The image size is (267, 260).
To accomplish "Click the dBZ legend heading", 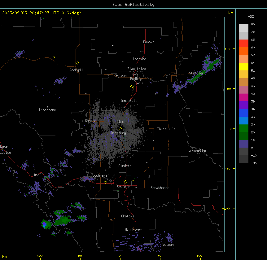I will pyautogui.click(x=251, y=16).
